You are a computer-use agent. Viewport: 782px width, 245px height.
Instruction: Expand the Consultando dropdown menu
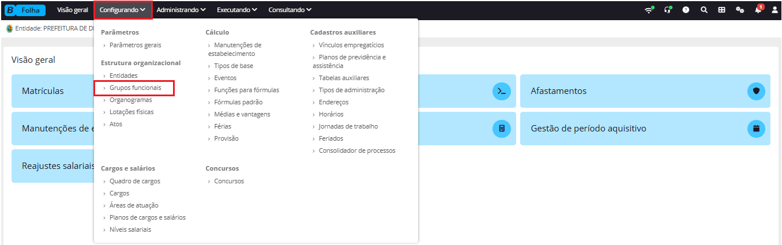(290, 10)
